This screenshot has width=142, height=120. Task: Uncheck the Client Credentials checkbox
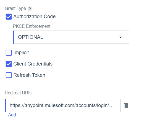coord(9,64)
